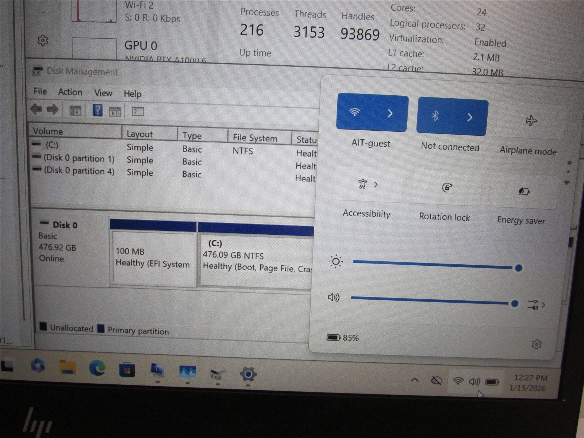Open File Explorer from the taskbar

[x=68, y=367]
